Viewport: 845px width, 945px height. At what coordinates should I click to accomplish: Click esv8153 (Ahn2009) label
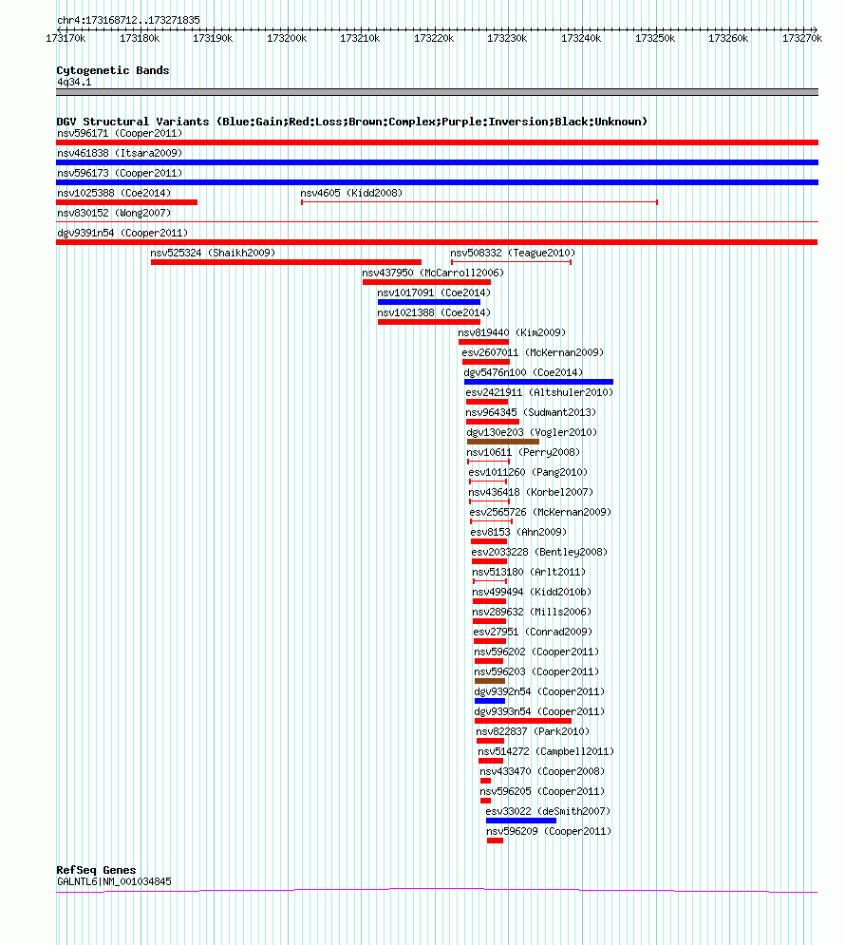coord(518,531)
